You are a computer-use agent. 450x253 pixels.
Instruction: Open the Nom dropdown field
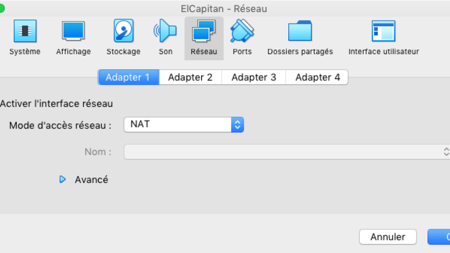tap(287, 152)
